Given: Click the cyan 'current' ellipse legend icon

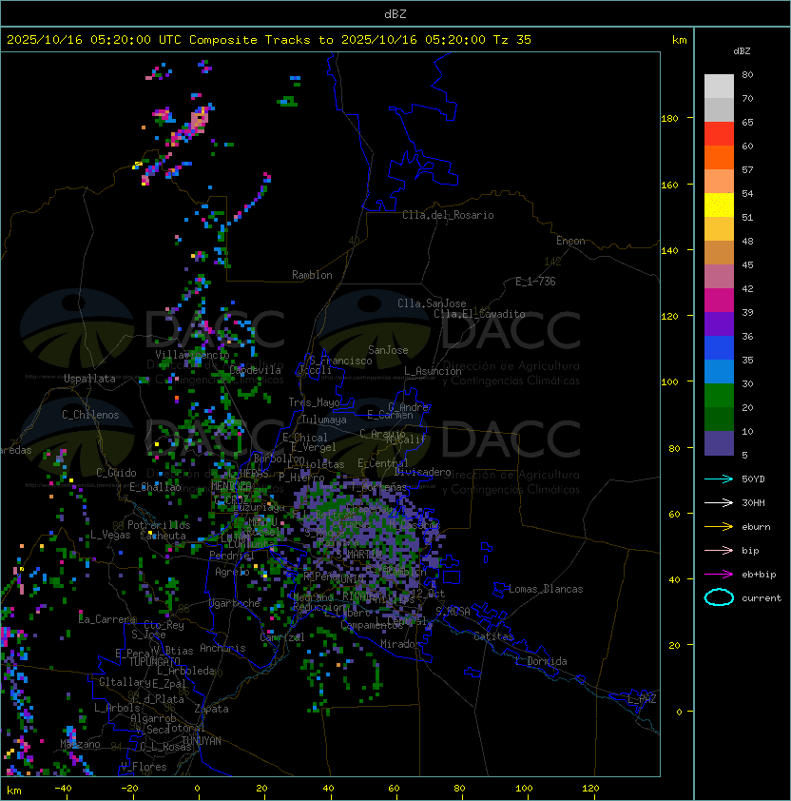Looking at the screenshot, I should pyautogui.click(x=719, y=597).
